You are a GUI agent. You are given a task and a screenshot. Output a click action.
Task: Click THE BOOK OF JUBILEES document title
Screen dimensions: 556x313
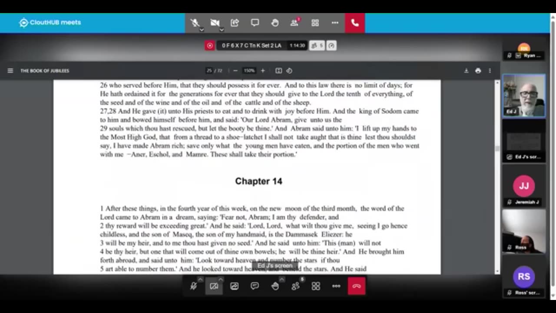pos(45,70)
